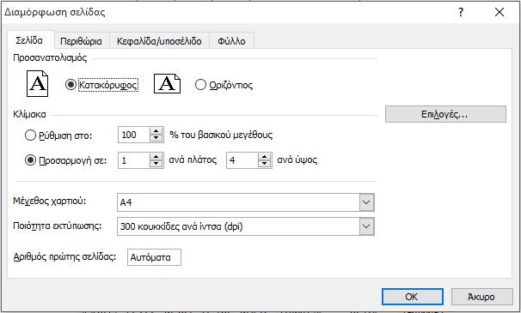Go to the Φύλλο tab
521x313 pixels.
pos(231,41)
